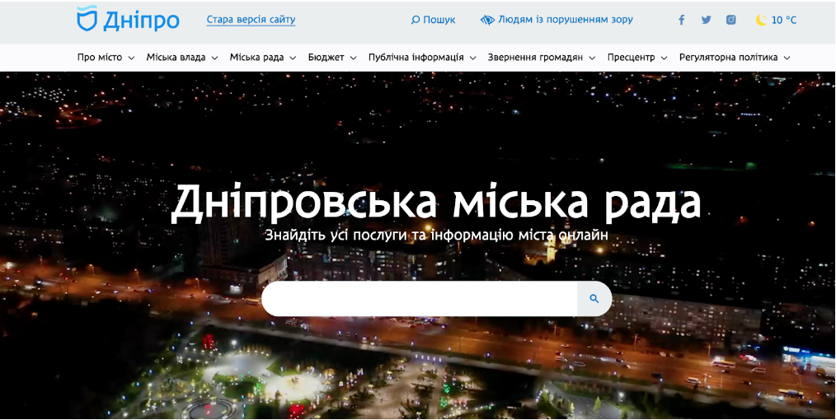Click the Дніпро wordmark text
Screen dimensions: 836x420
pyautogui.click(x=141, y=21)
